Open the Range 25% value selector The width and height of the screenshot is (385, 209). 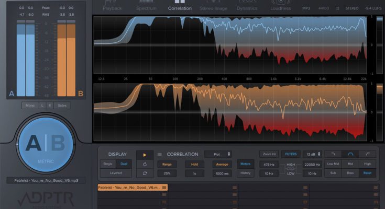[167, 173]
